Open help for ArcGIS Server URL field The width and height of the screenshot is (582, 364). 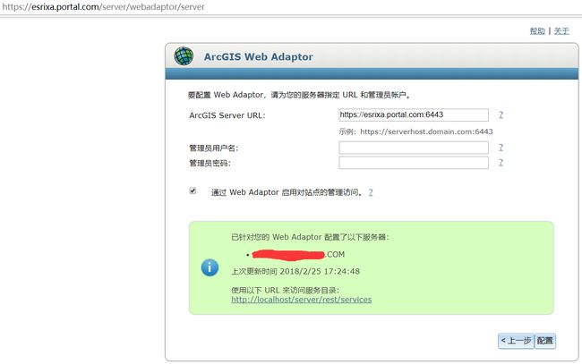501,114
